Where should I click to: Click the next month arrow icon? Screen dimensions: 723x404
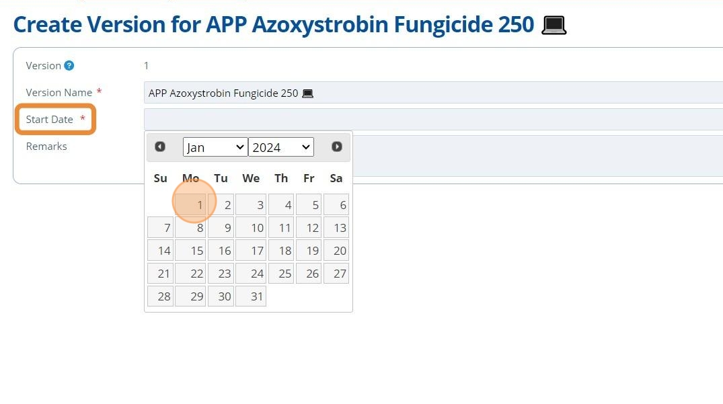337,147
